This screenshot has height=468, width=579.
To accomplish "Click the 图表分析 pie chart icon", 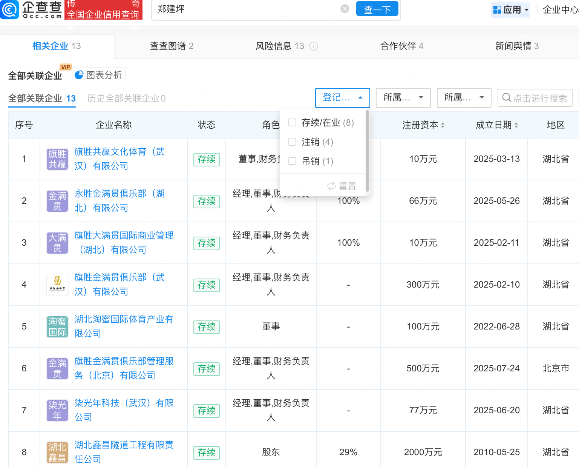I will point(79,75).
